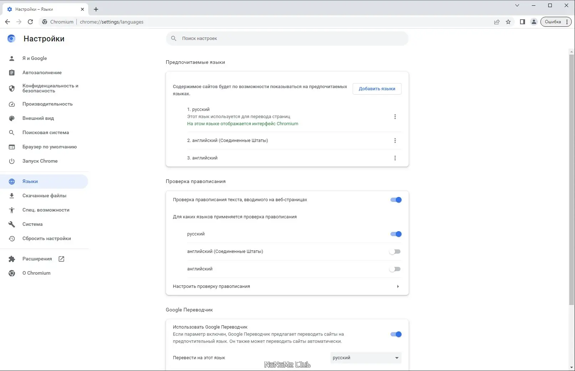Open the Privacy and security section icon
Viewport: 575px width, 371px height.
pos(12,88)
